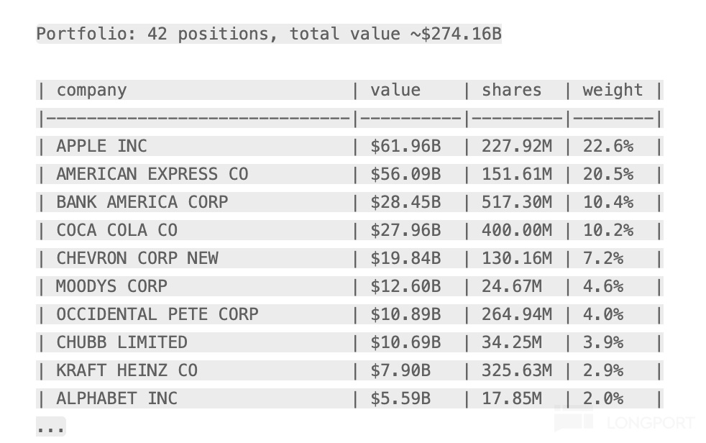The image size is (706, 443).
Task: Click the CHEVRON CORP NEW entry
Action: 137,258
